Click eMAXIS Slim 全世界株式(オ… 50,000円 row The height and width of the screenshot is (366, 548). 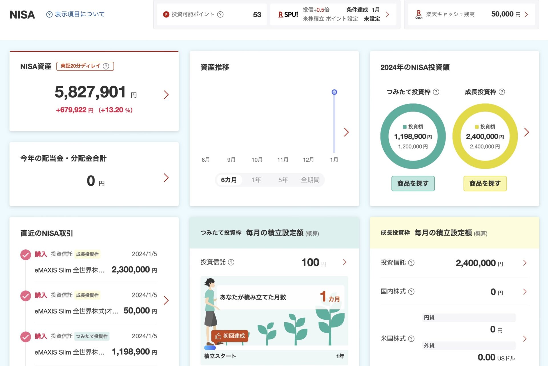(x=96, y=311)
